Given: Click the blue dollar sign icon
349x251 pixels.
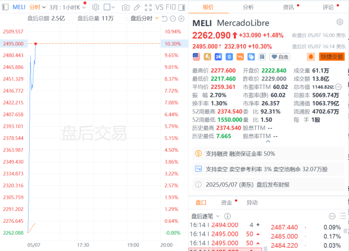Looking at the screenshot, I should pos(229,57).
